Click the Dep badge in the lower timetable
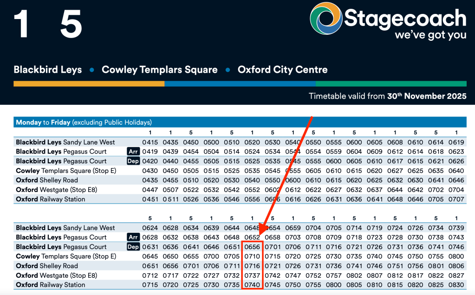Viewport: 475px width, 295px height. (x=133, y=247)
